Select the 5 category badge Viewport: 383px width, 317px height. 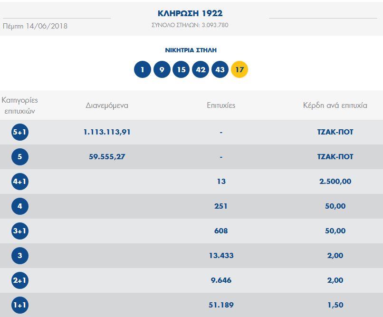pos(20,157)
